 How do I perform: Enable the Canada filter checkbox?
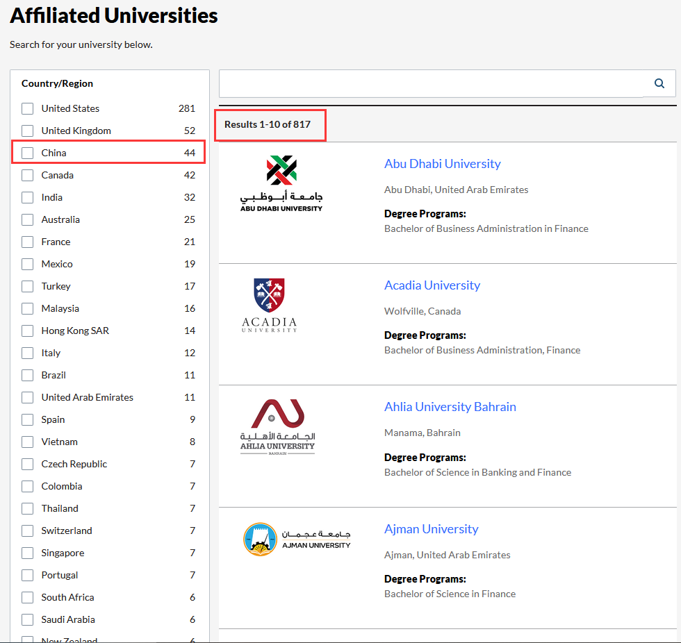click(27, 175)
